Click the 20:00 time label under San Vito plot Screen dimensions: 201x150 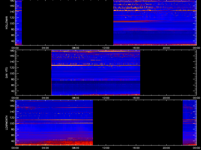(x=166, y=98)
